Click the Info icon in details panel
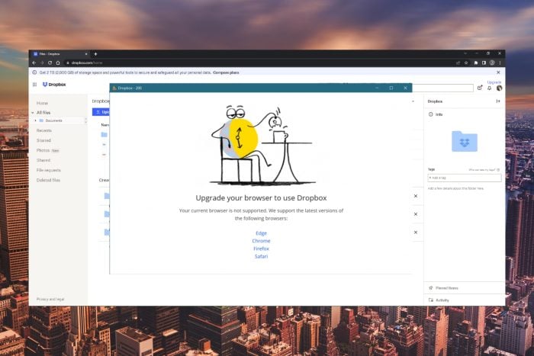Image resolution: width=534 pixels, height=356 pixels. (x=431, y=114)
